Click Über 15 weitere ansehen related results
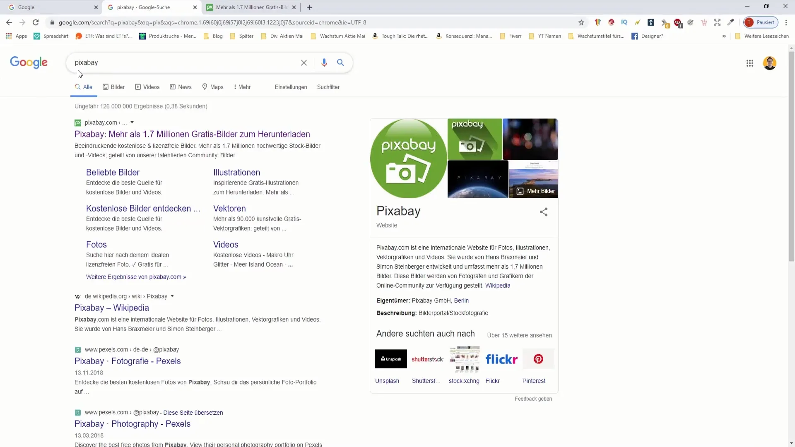 519,335
